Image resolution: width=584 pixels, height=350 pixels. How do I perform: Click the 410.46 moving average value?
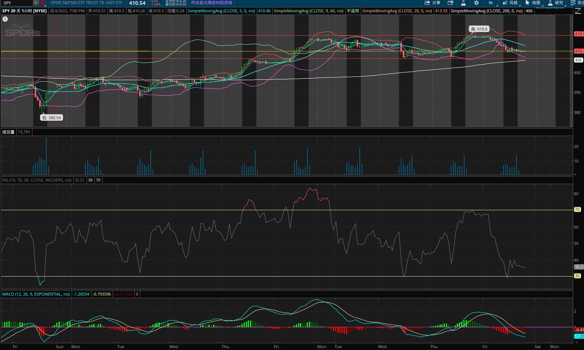coord(264,11)
